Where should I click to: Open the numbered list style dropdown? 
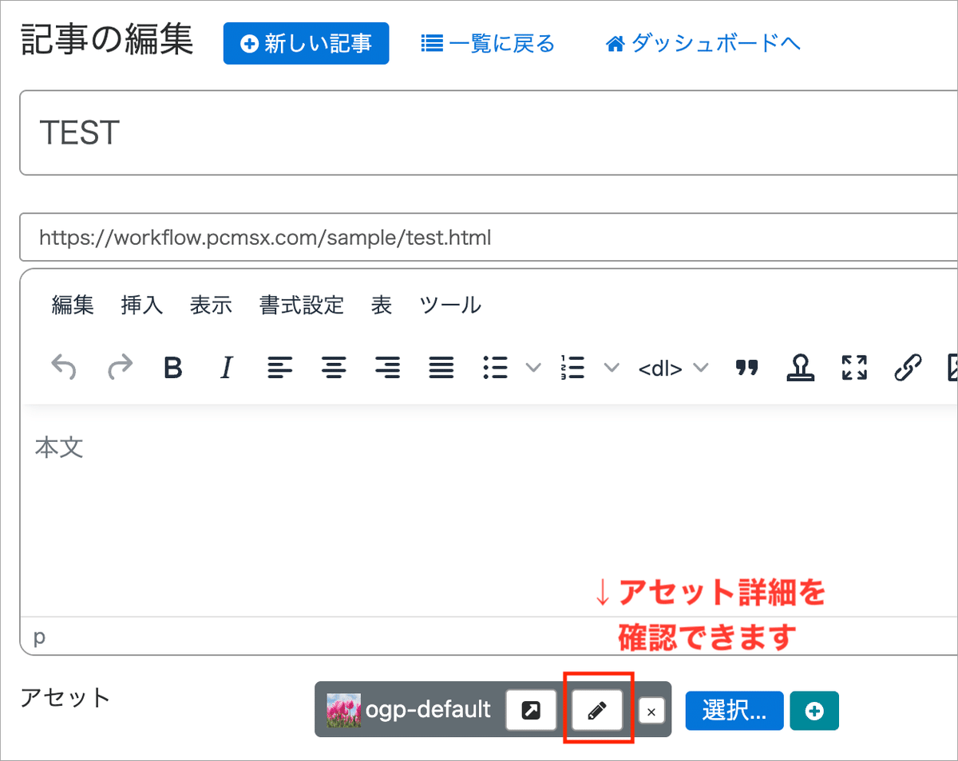611,367
